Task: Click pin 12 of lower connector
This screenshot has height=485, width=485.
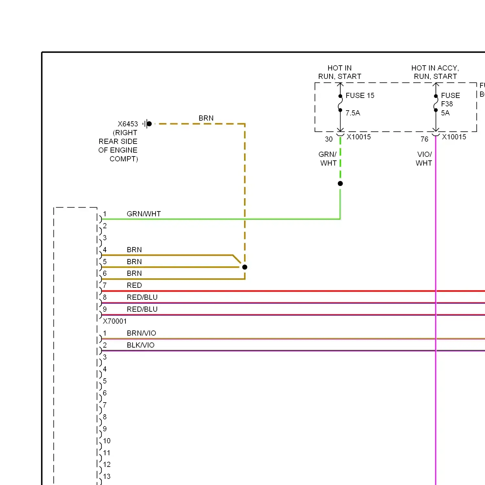Action: [107, 464]
